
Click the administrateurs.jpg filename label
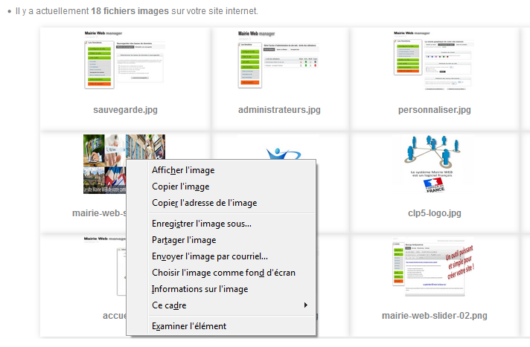click(x=279, y=110)
